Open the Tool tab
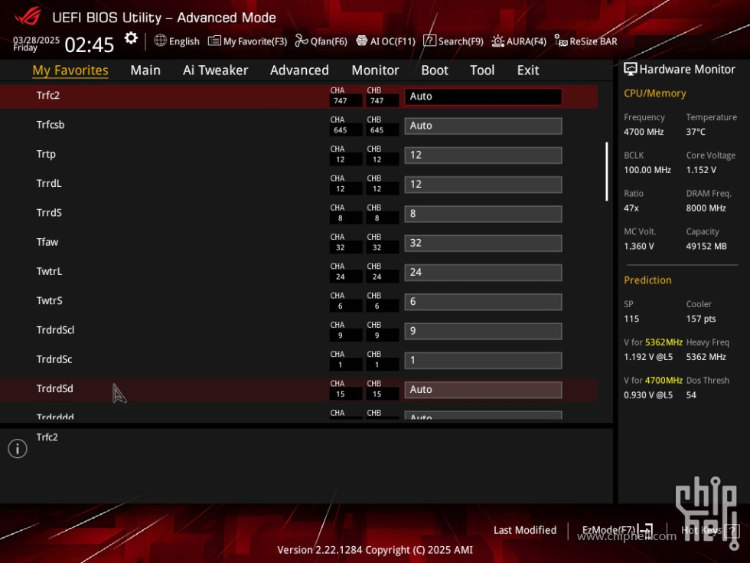Image resolution: width=750 pixels, height=563 pixels. pos(482,70)
